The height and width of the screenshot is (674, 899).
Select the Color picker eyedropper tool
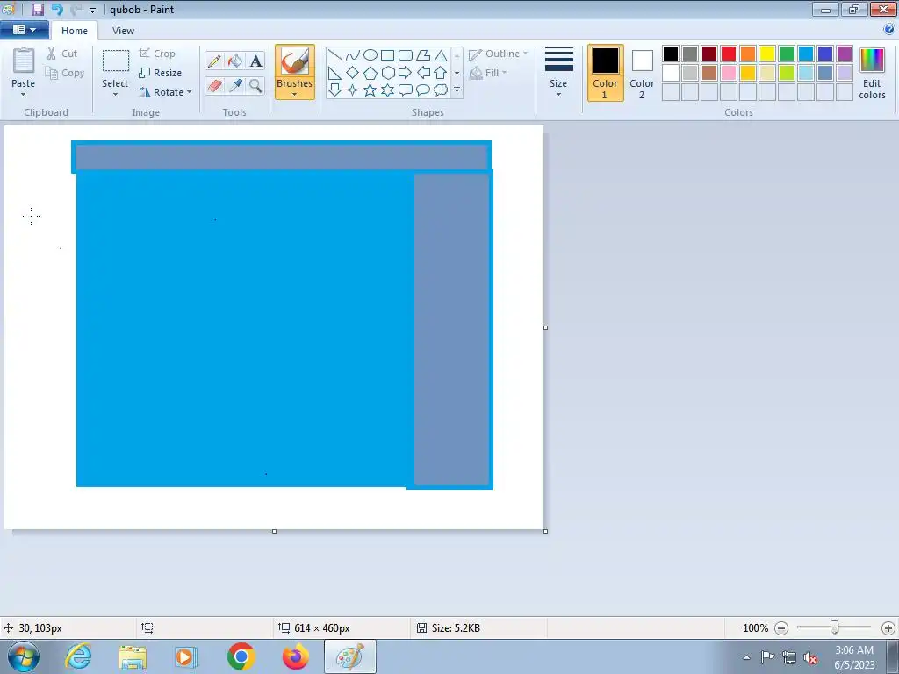pos(235,85)
